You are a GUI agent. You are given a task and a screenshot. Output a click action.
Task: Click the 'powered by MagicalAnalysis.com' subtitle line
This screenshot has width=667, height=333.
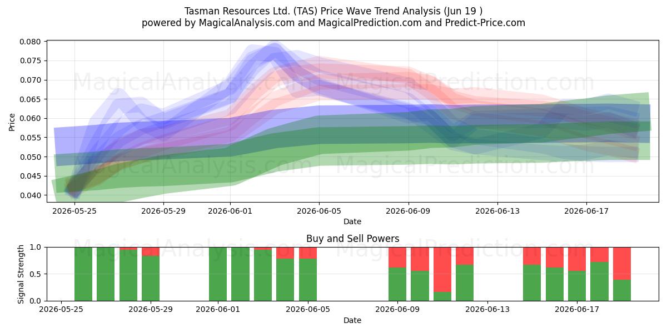pyautogui.click(x=333, y=23)
